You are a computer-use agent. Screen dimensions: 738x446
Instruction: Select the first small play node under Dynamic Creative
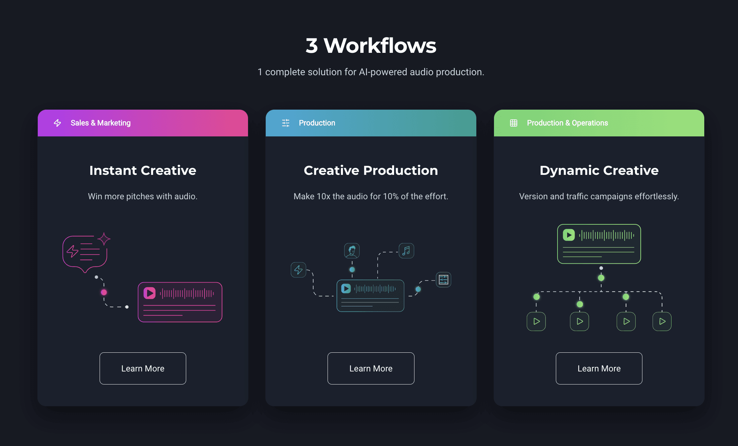[x=536, y=321]
